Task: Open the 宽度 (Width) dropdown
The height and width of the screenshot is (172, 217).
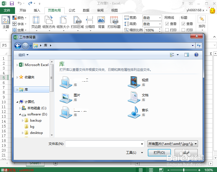Action: coord(160,18)
